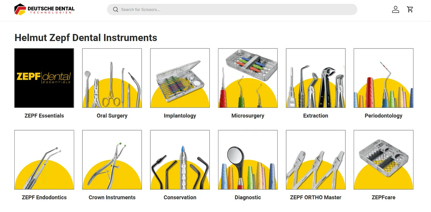Image resolution: width=431 pixels, height=212 pixels.
Task: Click the ZEPF ORTHO Master text link
Action: coord(315,197)
